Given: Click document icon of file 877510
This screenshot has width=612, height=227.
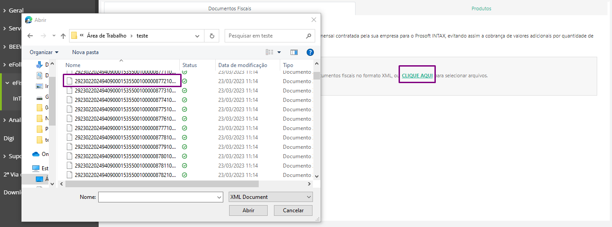Looking at the screenshot, I should tap(69, 109).
